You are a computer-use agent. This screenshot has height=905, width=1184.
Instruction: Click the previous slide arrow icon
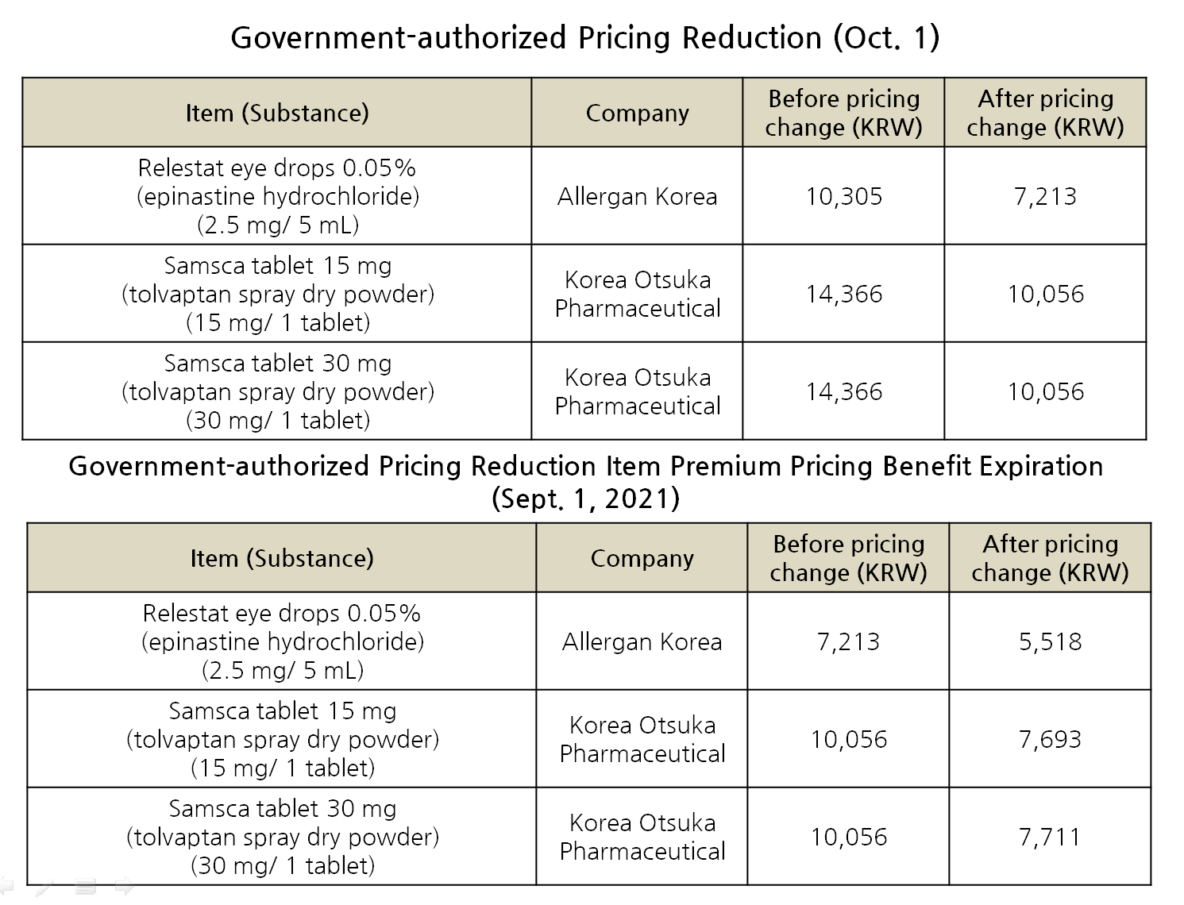click(x=6, y=886)
